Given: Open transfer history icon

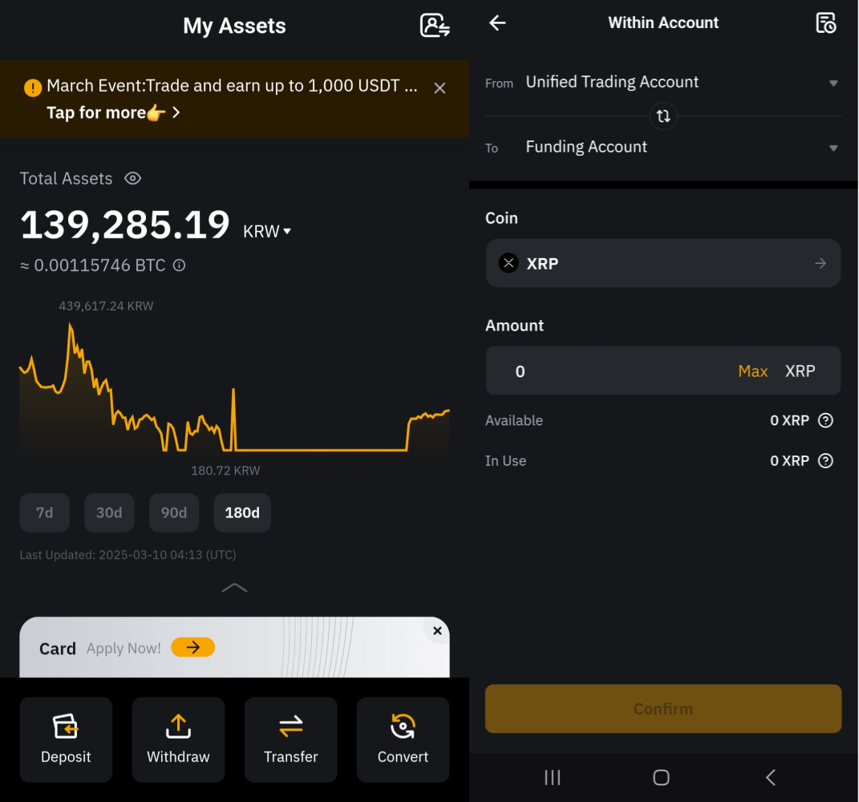Looking at the screenshot, I should point(825,23).
